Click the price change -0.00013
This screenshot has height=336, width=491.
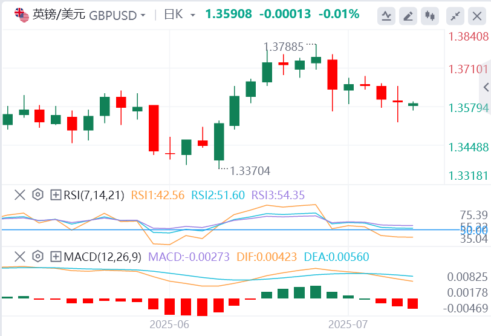pyautogui.click(x=285, y=14)
